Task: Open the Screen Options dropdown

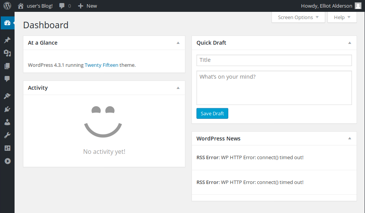Action: click(298, 17)
